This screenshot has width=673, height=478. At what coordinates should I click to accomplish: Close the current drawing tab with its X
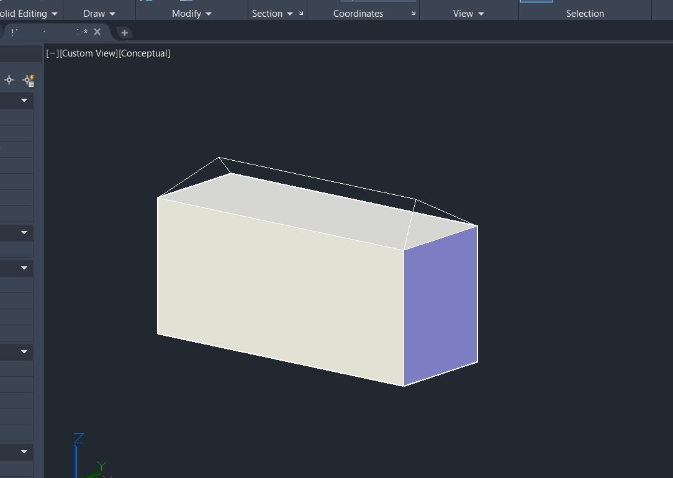(97, 32)
